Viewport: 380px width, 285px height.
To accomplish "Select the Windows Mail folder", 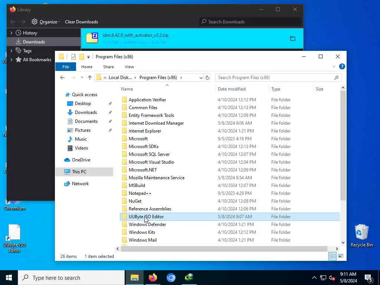I will pos(142,240).
